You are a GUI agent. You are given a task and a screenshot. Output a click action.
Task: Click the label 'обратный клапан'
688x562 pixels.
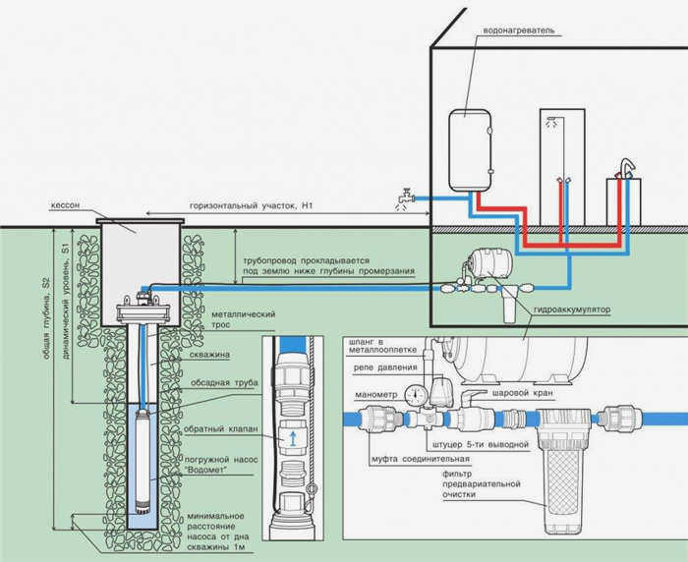221,429
